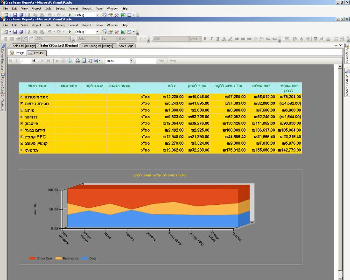Click the Retail price orange legend swatch

[58, 259]
